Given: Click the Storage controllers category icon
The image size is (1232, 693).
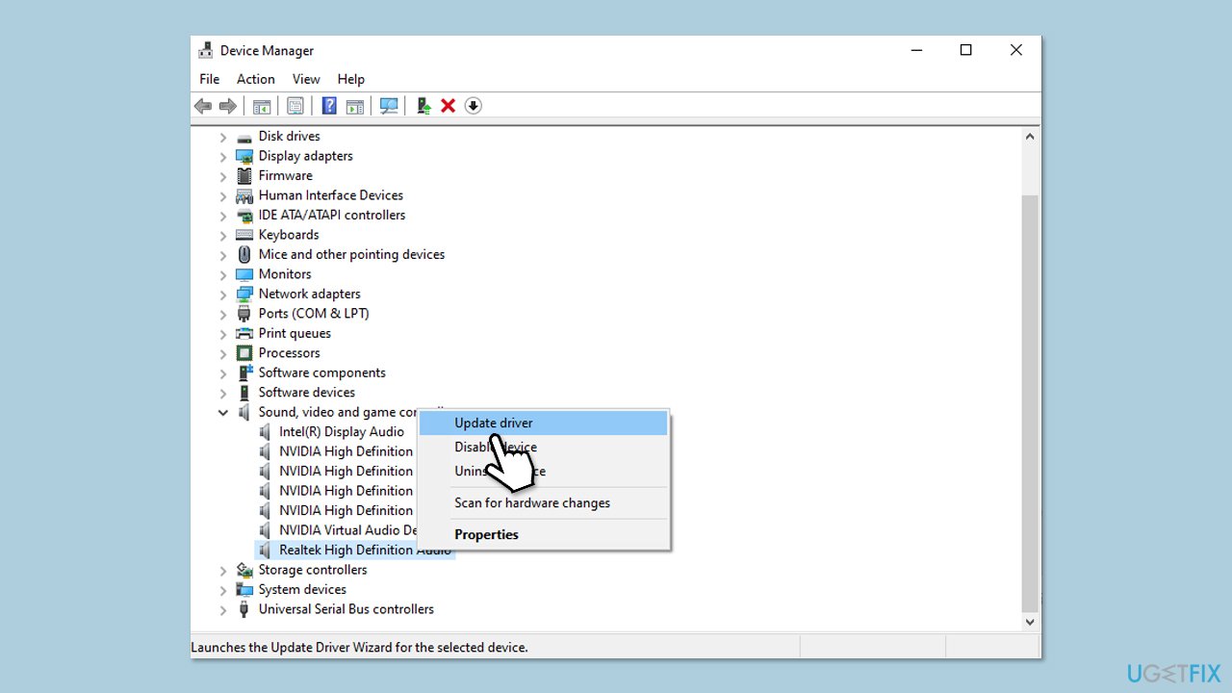Looking at the screenshot, I should pos(244,570).
